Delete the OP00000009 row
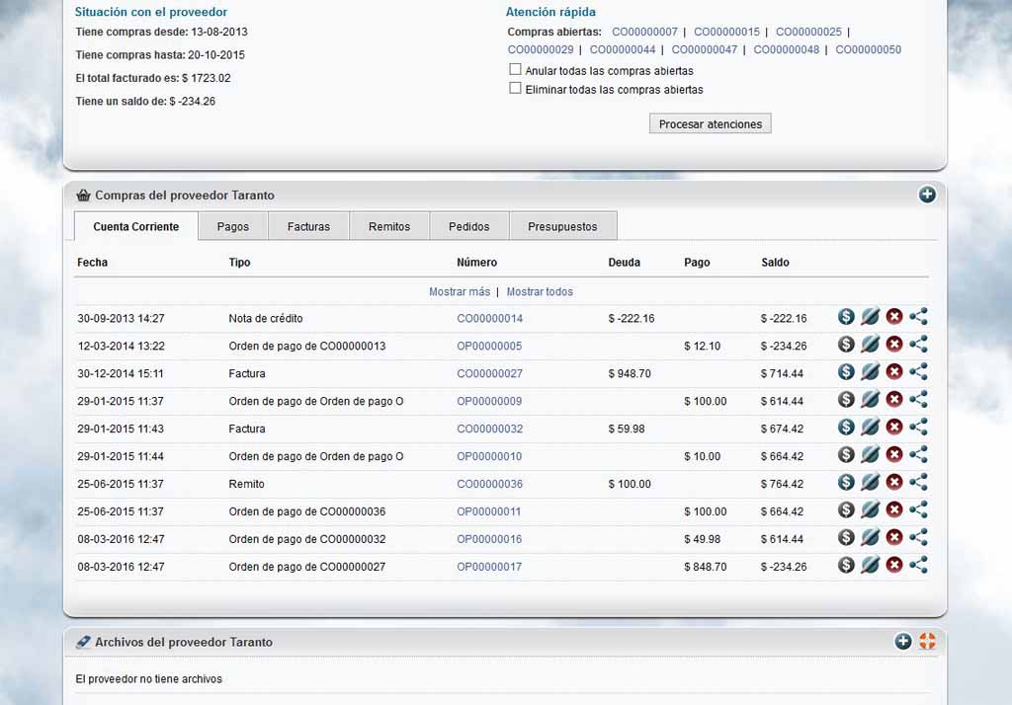This screenshot has height=705, width=1012. [893, 400]
